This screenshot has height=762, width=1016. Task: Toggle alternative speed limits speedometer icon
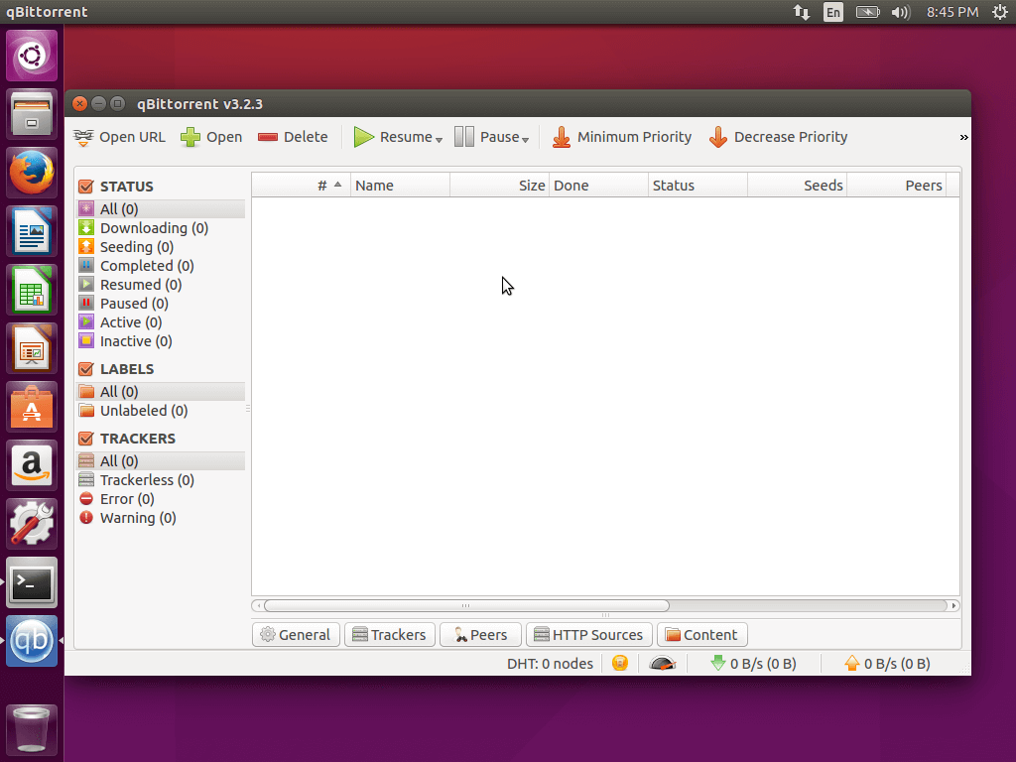[x=662, y=664]
